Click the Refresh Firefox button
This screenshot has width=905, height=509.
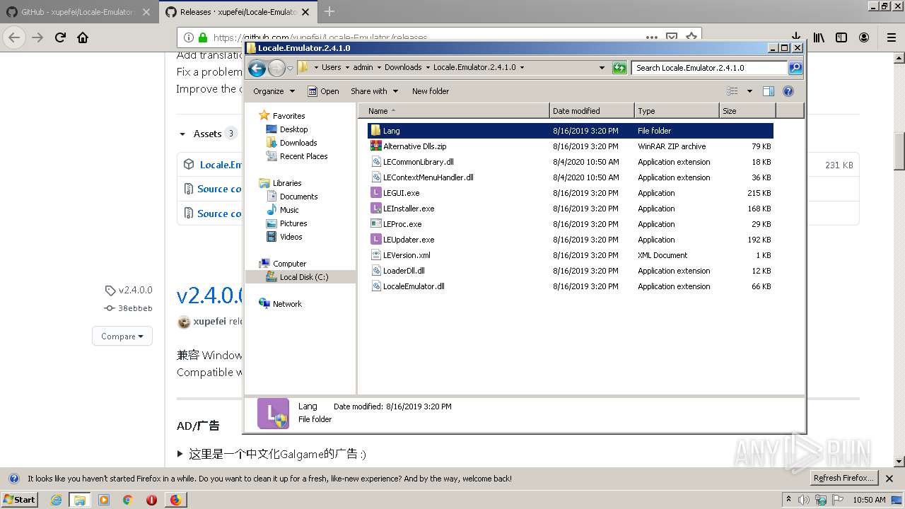click(x=843, y=479)
